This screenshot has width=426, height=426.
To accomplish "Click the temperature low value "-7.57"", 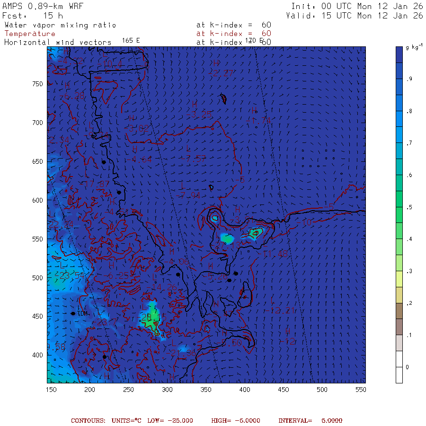I will pos(194,159).
